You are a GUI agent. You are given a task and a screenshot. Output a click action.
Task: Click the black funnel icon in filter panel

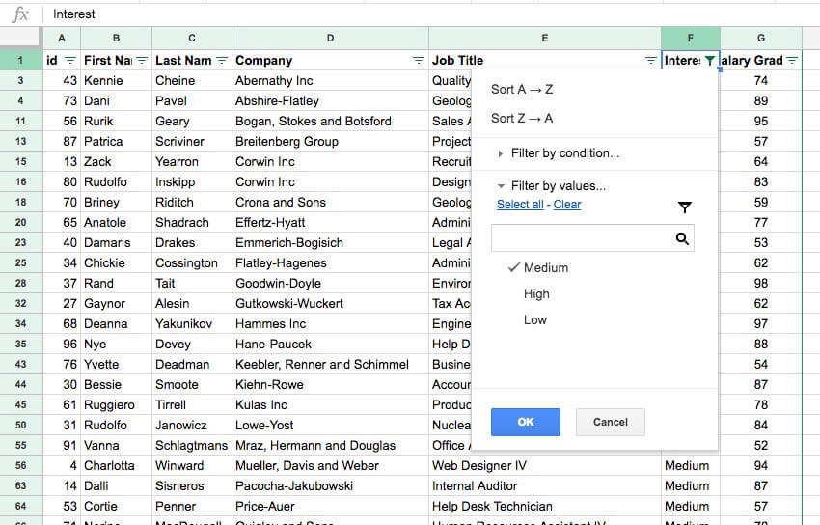685,207
